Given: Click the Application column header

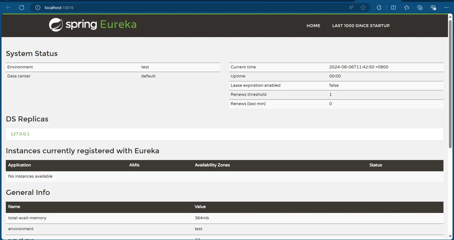Looking at the screenshot, I should coord(19,165).
